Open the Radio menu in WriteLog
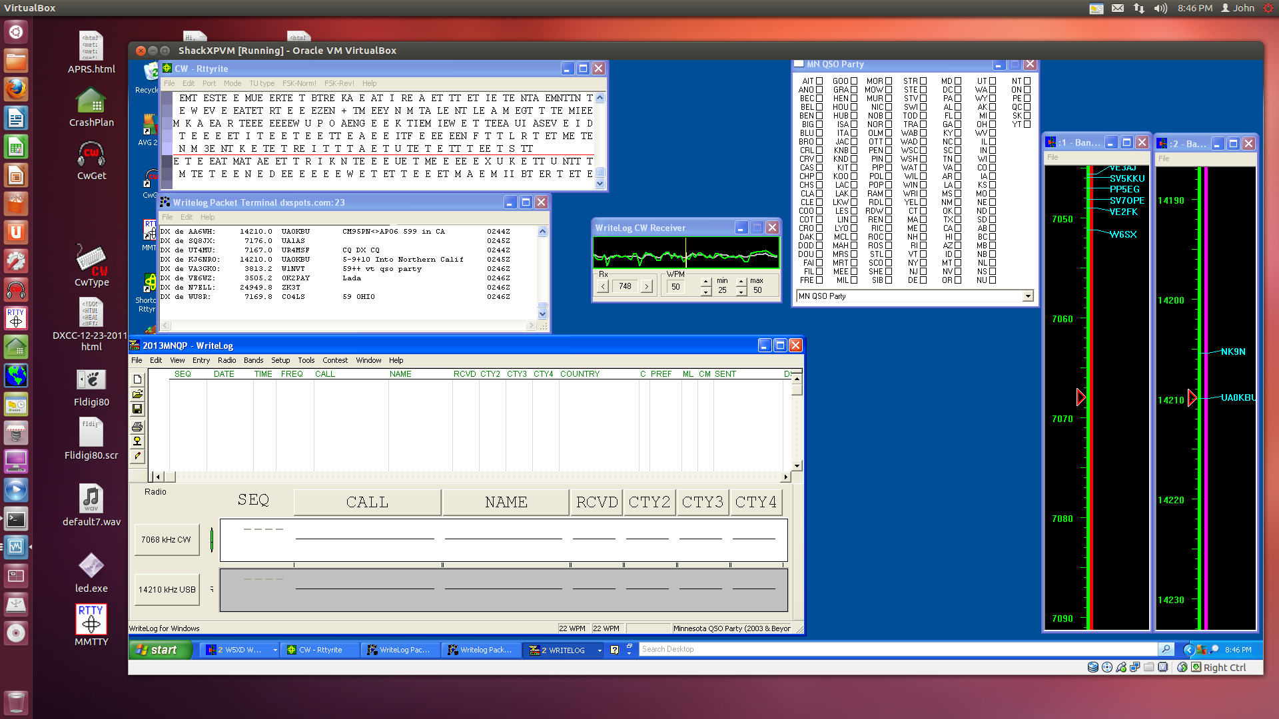 click(226, 360)
